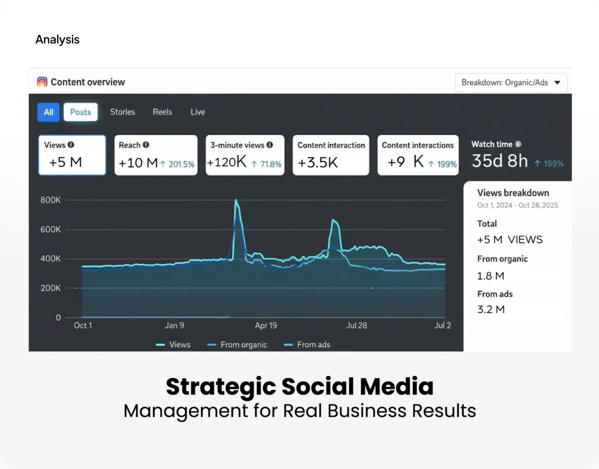
Task: Click the Strategic Social Media headline
Action: pos(299,387)
